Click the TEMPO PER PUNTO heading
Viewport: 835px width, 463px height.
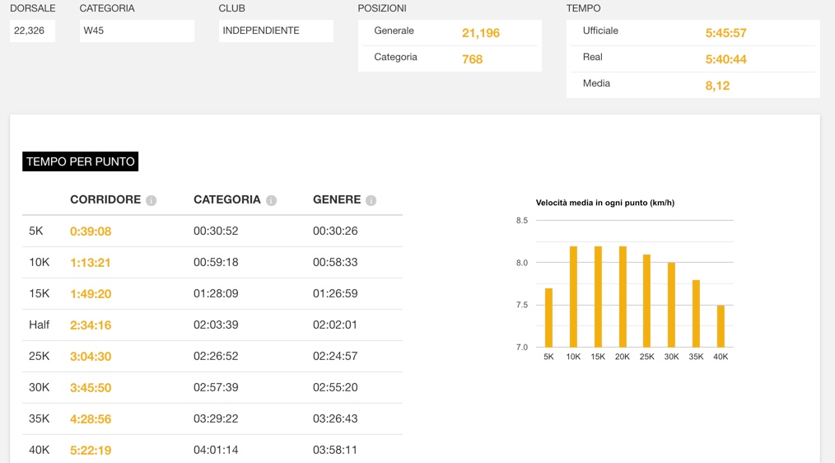[80, 161]
